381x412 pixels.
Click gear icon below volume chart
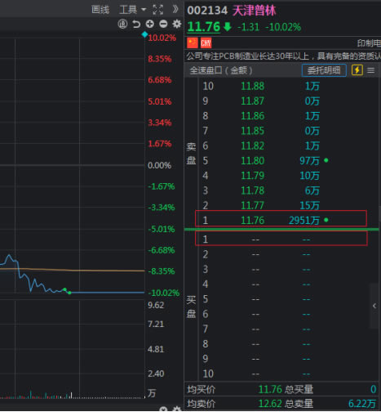click(177, 410)
